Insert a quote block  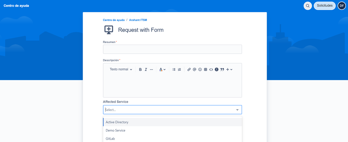point(222,70)
